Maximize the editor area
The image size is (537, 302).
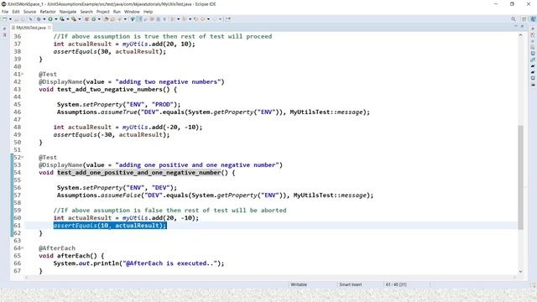522,26
